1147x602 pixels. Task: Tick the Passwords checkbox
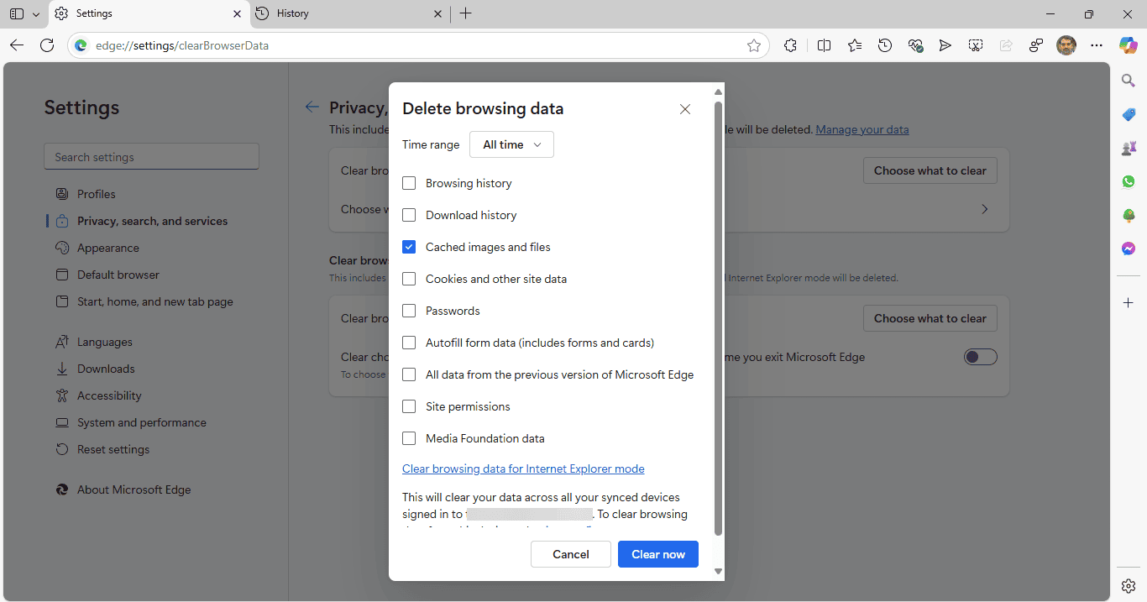(x=409, y=311)
